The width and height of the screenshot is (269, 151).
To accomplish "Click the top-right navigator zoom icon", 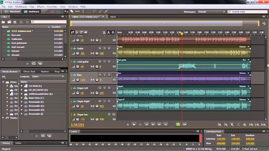I will coord(264,23).
